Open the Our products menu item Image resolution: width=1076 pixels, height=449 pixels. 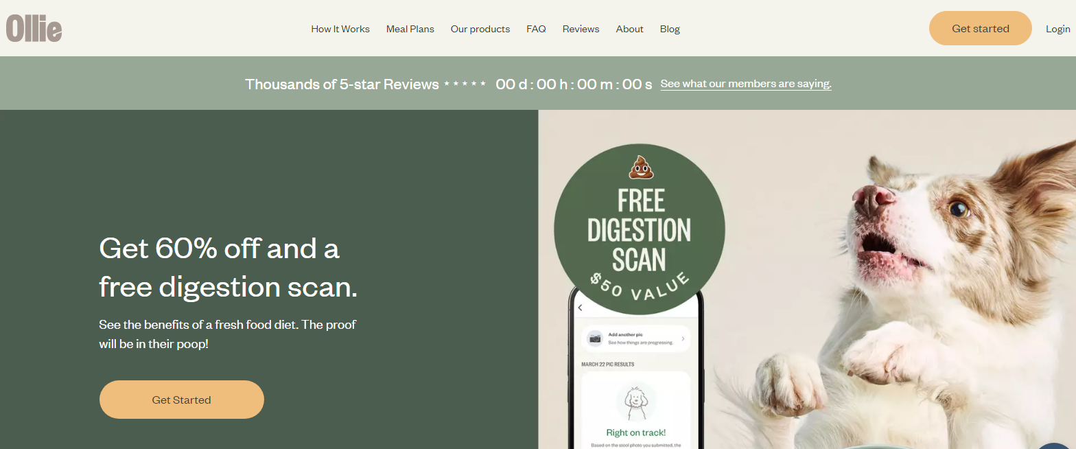click(x=480, y=29)
